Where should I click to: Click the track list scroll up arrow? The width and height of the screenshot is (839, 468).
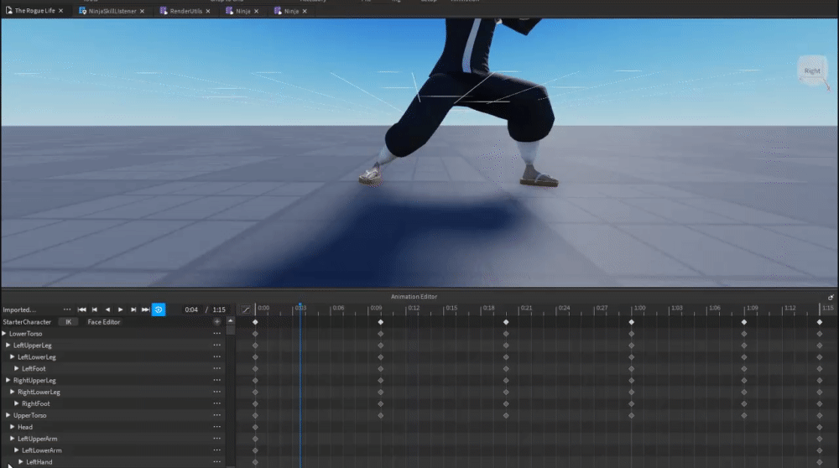231,321
